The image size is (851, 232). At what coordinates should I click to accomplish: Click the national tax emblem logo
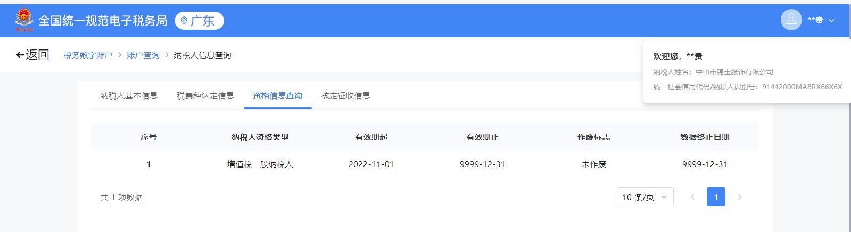coord(23,20)
